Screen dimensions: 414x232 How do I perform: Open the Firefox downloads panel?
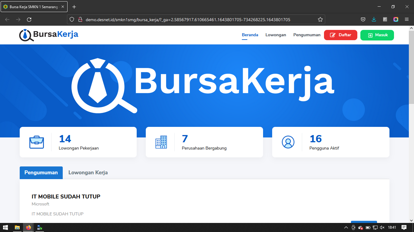pyautogui.click(x=374, y=20)
